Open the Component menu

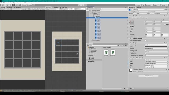[x=20, y=3]
